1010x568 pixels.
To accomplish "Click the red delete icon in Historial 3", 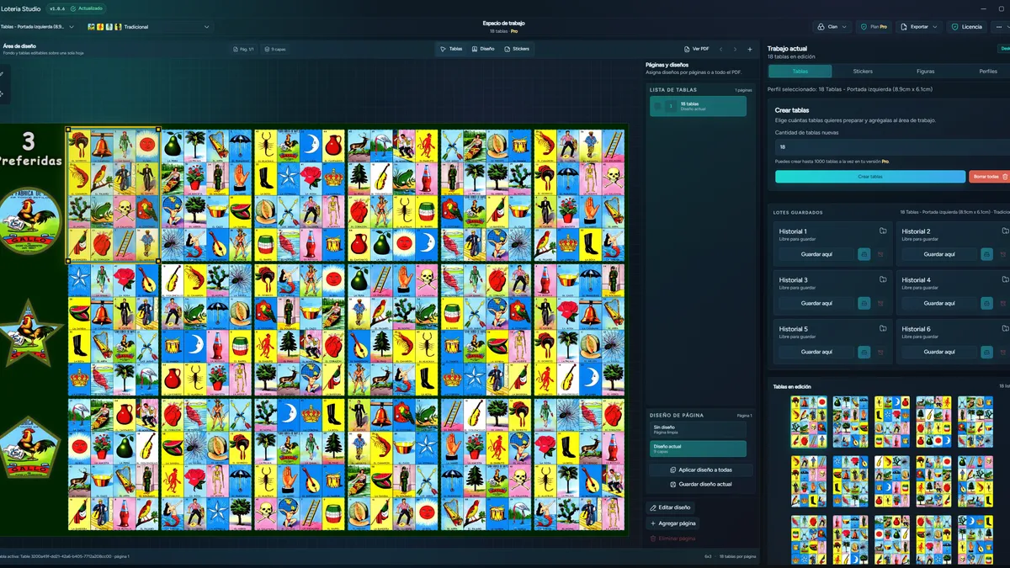I will [x=880, y=303].
